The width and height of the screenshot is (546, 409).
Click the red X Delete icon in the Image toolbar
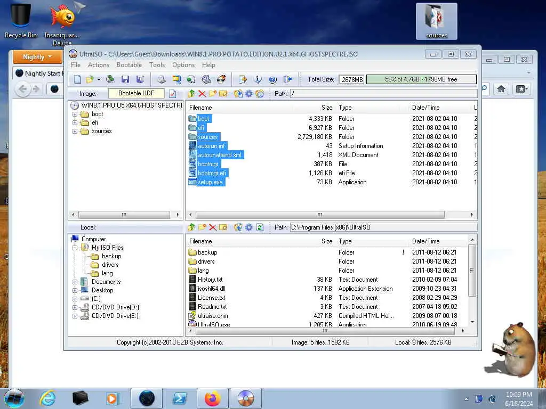(x=202, y=94)
